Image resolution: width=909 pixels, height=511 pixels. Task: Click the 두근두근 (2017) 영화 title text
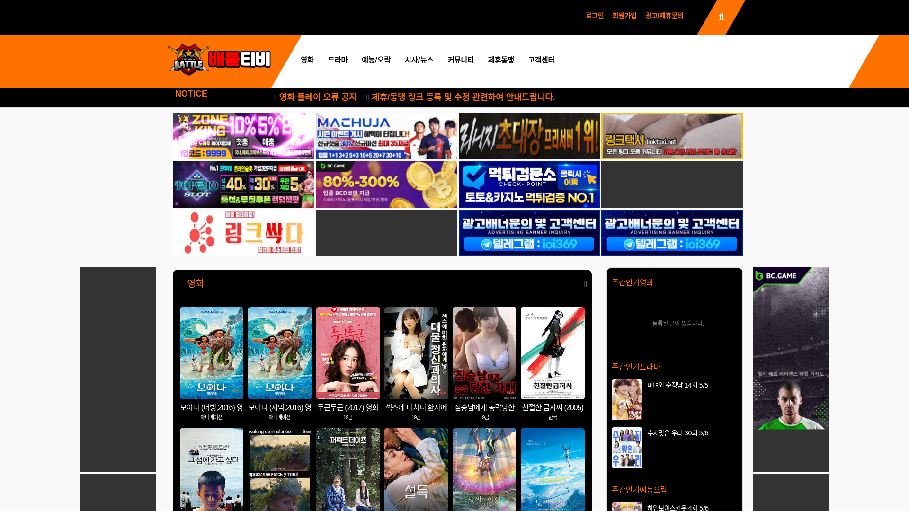click(348, 407)
